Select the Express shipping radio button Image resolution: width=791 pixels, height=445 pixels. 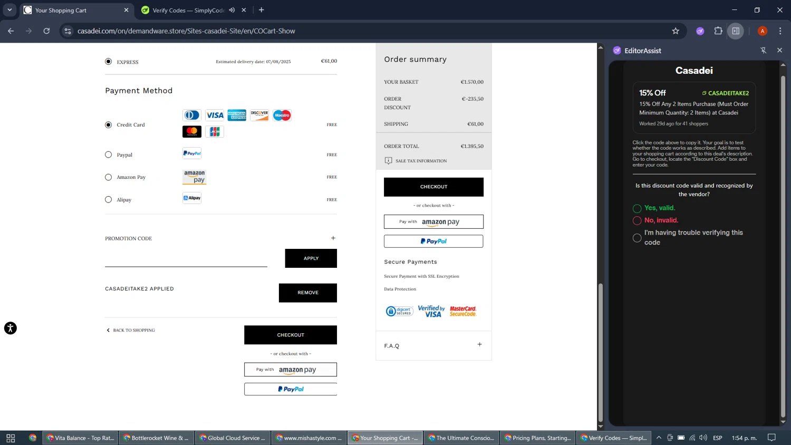click(x=108, y=62)
